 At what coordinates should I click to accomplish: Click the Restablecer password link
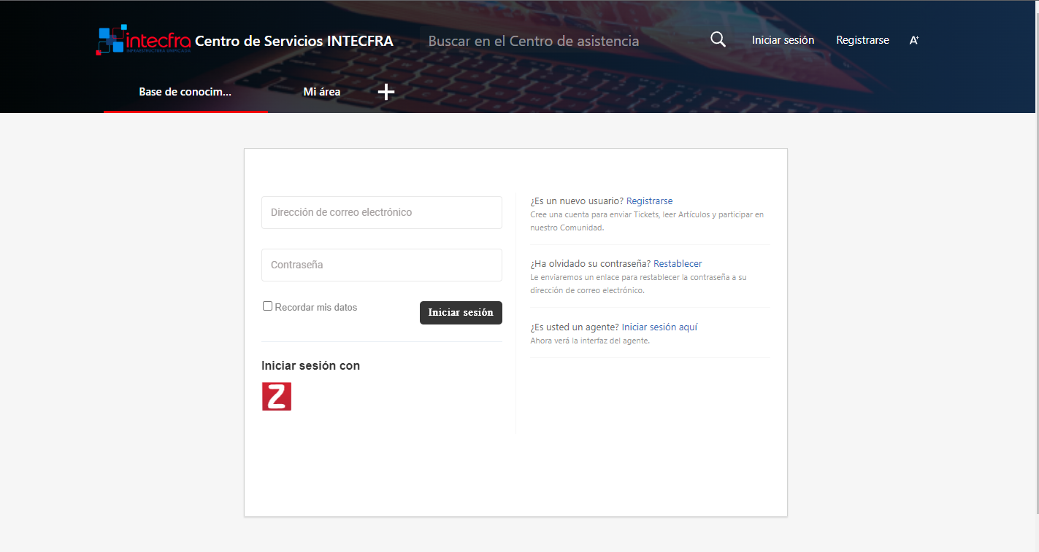[678, 264]
